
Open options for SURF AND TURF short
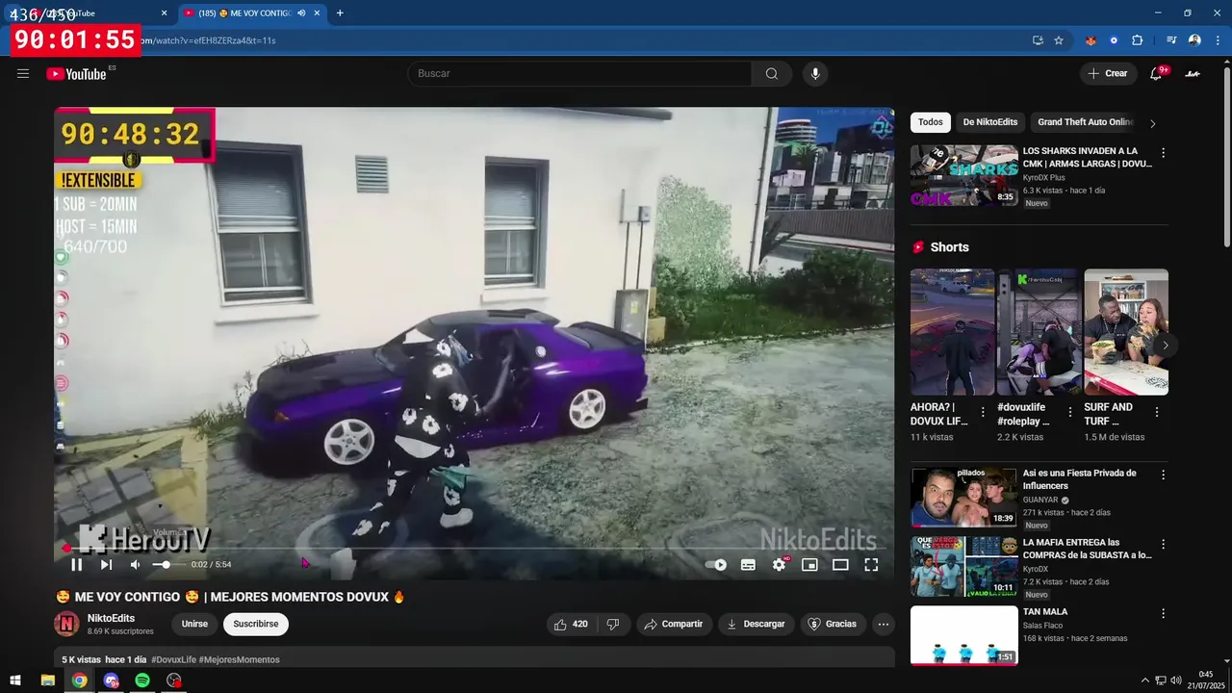[1156, 412]
